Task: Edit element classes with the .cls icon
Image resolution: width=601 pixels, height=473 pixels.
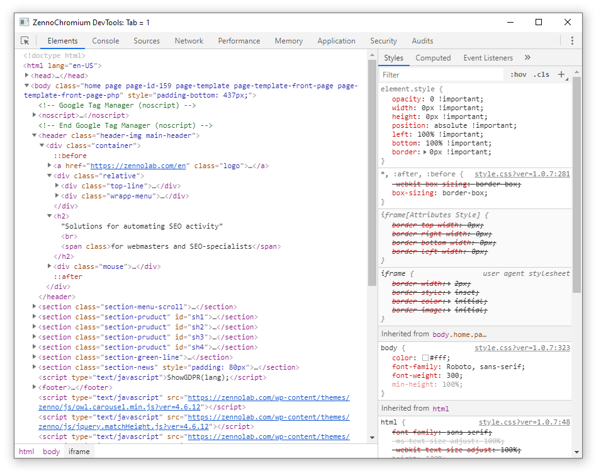Action: (540, 74)
